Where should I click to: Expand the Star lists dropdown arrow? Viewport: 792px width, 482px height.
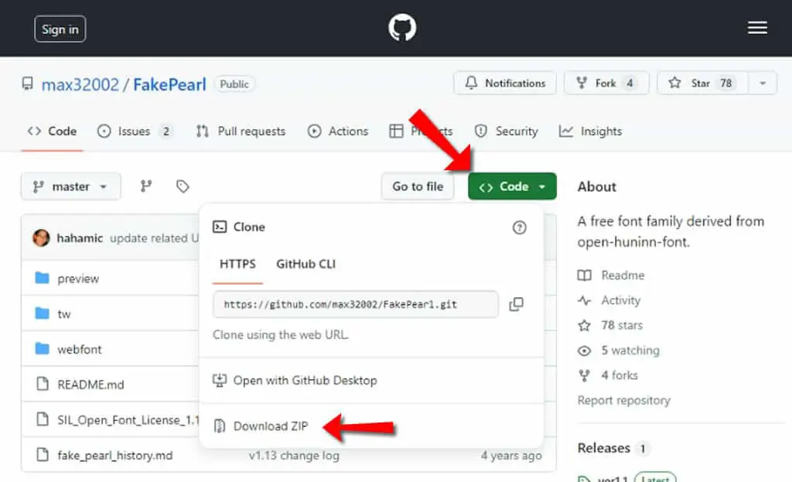coord(763,83)
